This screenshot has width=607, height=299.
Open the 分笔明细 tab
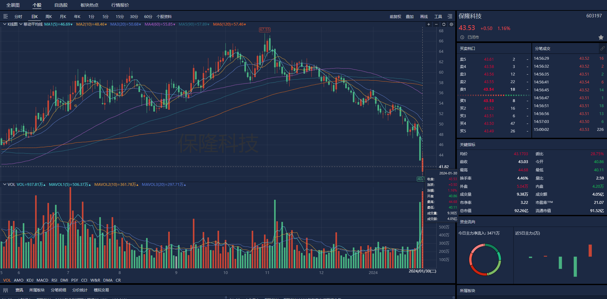(x=58, y=290)
